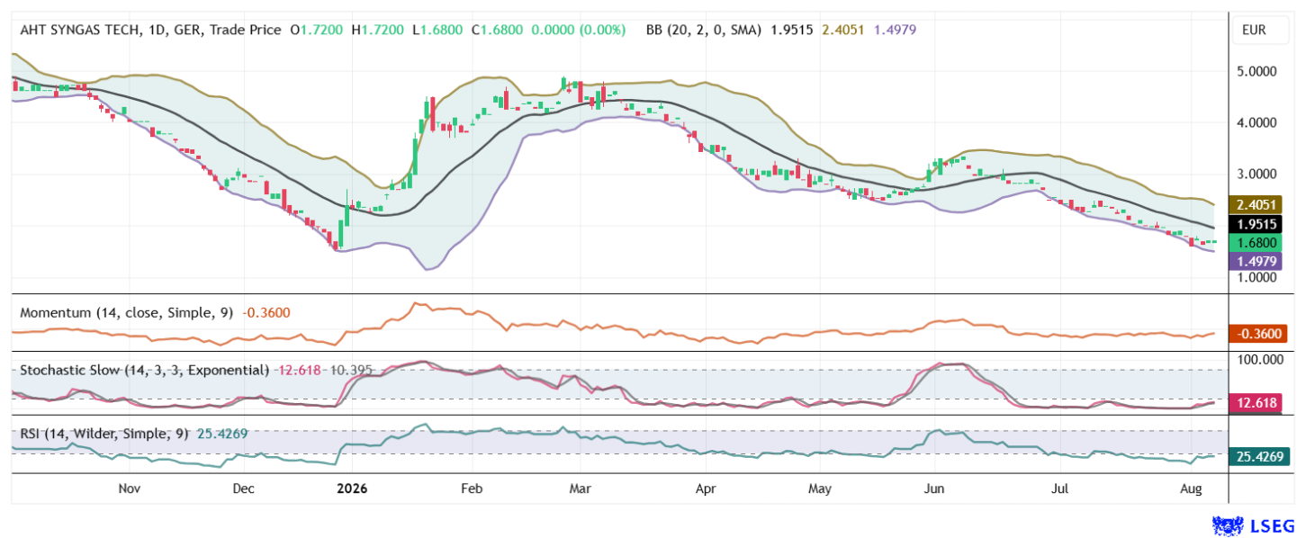
Task: Click the Dec date axis label
Action: coord(243,489)
